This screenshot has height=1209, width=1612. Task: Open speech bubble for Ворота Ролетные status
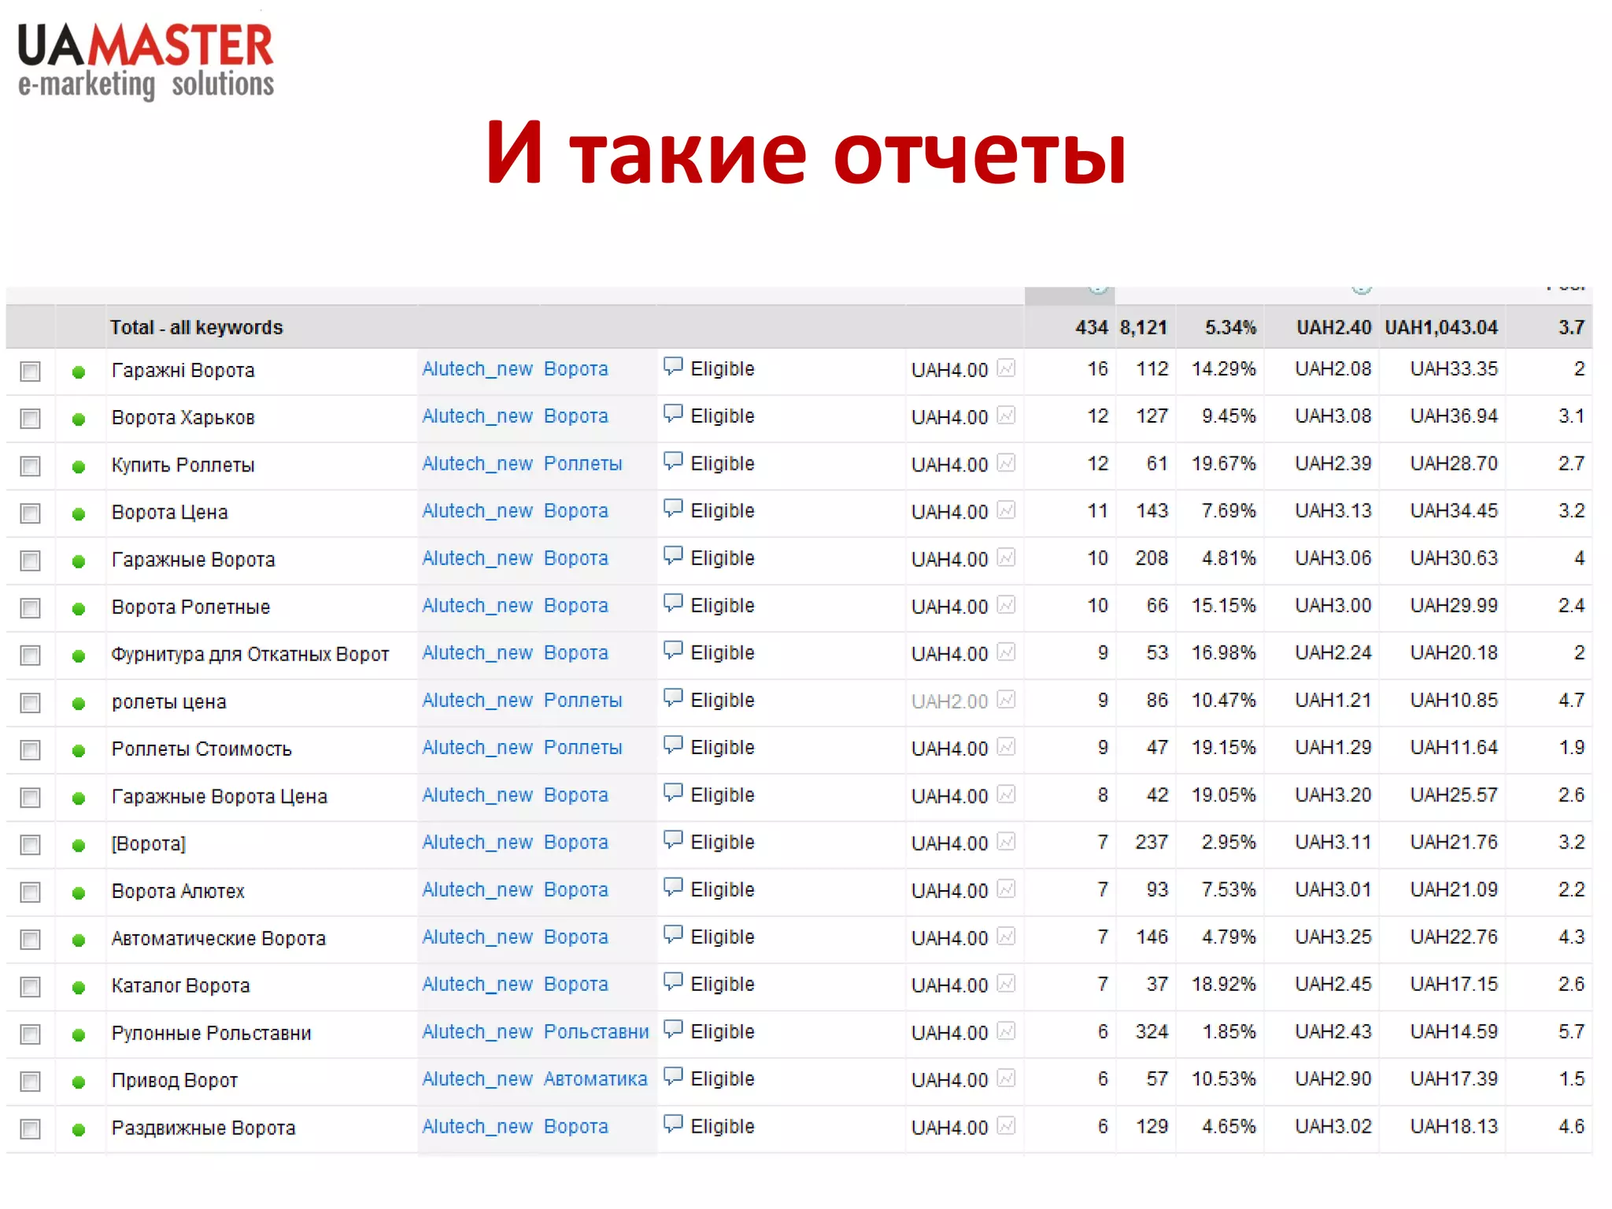(x=673, y=603)
